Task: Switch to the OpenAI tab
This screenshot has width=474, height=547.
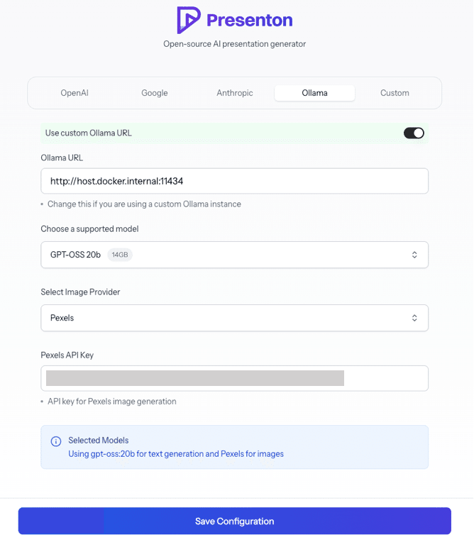Action: (x=75, y=93)
